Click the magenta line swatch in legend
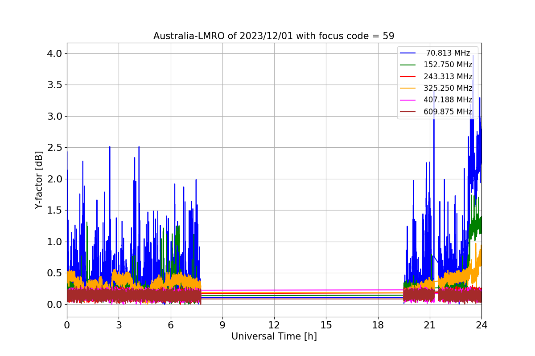The width and height of the screenshot is (535, 356). coord(408,100)
